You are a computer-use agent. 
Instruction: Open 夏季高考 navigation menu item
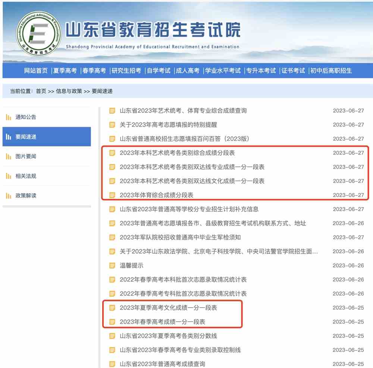coord(65,70)
